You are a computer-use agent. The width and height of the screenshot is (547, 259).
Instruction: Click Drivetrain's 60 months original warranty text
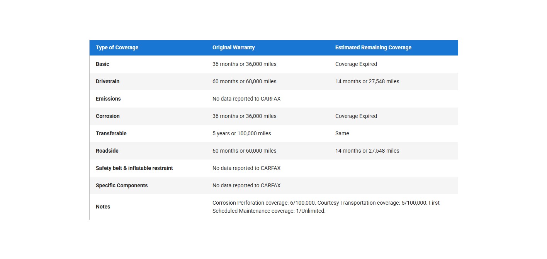click(244, 81)
